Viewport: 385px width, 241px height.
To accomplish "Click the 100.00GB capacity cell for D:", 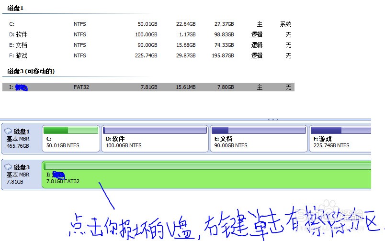I will pyautogui.click(x=146, y=34).
